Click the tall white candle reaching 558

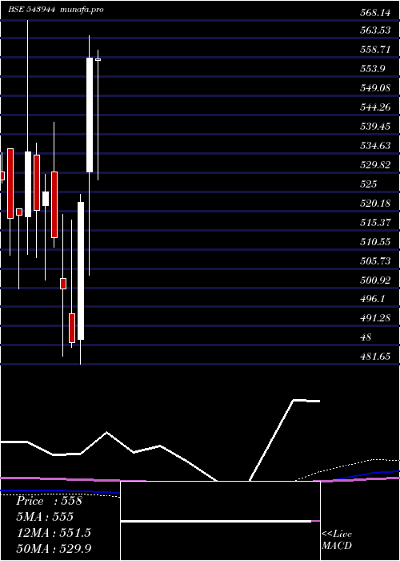(x=90, y=115)
